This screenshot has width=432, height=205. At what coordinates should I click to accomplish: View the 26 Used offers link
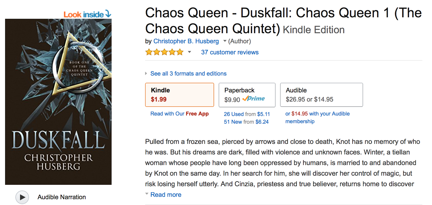click(x=247, y=114)
